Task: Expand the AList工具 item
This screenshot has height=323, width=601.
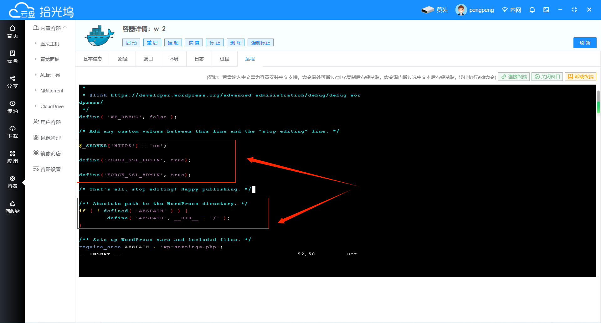Action: 50,75
